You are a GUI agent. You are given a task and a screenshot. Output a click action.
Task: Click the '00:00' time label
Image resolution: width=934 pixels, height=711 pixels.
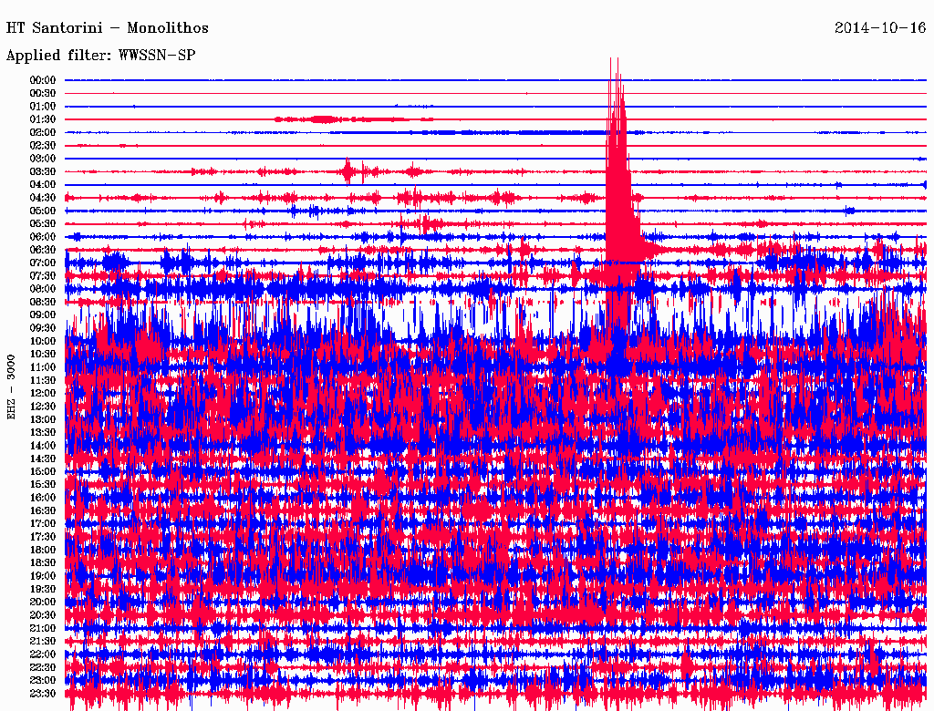(43, 80)
